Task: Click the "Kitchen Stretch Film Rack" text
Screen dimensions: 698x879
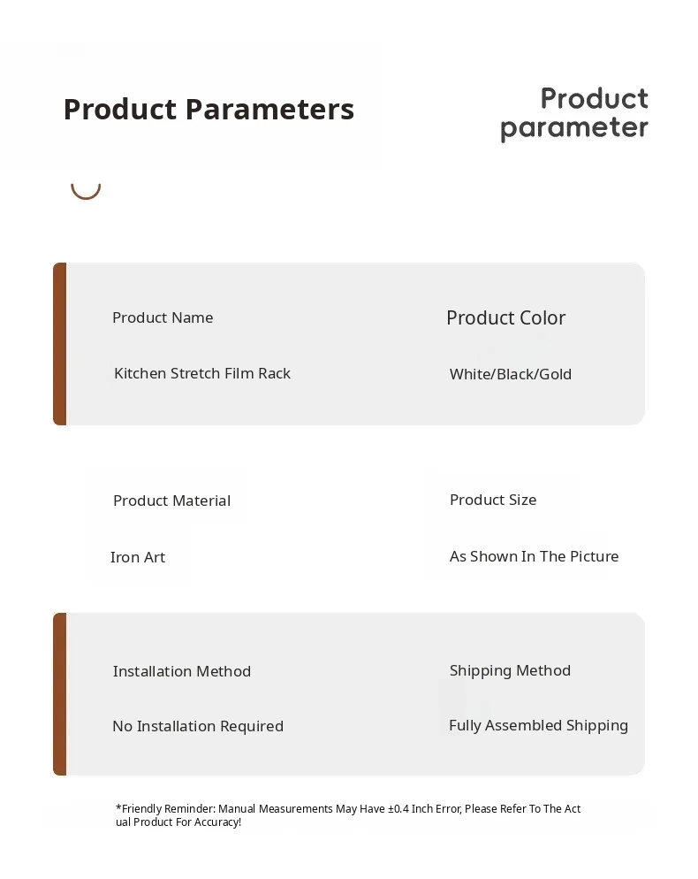Action: tap(202, 373)
